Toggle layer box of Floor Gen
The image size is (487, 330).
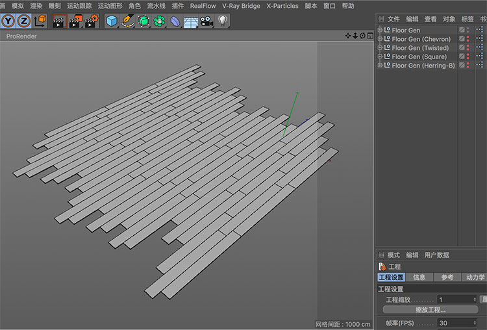pos(462,30)
